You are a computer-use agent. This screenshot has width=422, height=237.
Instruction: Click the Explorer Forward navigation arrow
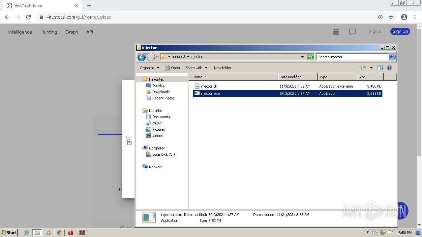click(151, 57)
